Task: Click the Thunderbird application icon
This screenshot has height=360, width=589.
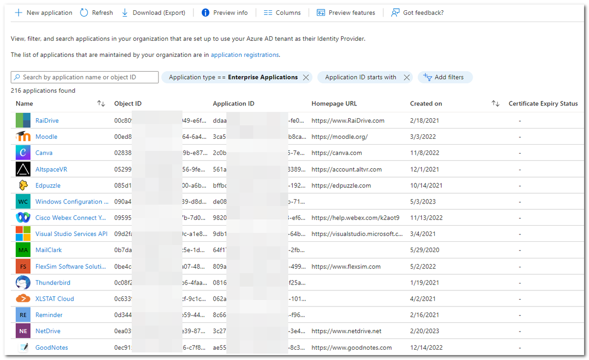Action: pyautogui.click(x=23, y=283)
